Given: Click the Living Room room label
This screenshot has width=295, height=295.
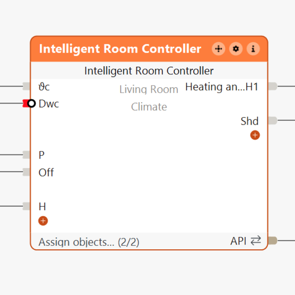Looking at the screenshot, I should tap(149, 90).
